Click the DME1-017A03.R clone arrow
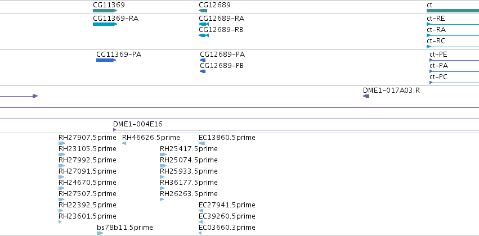Image resolution: width=479 pixels, height=236 pixels. click(366, 96)
